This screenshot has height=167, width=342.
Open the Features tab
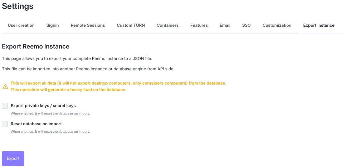(x=199, y=25)
